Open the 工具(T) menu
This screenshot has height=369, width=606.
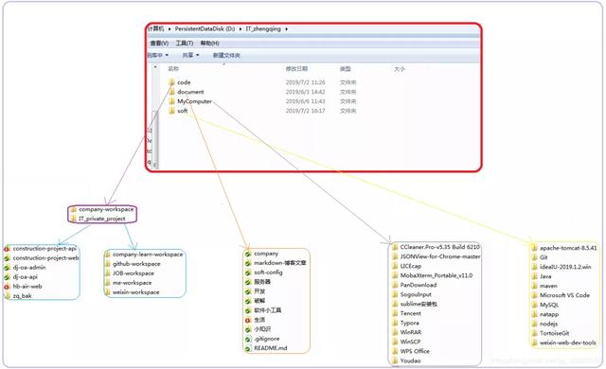click(185, 44)
